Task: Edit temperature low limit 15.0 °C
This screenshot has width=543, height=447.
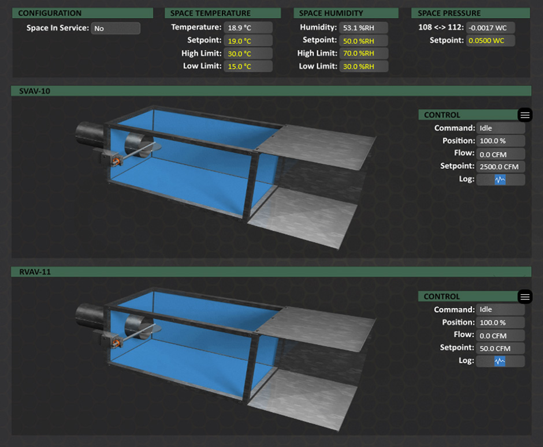Action: tap(248, 66)
